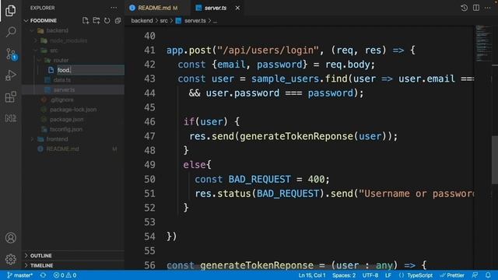Click the New Folder icon in Explorer

(x=96, y=21)
